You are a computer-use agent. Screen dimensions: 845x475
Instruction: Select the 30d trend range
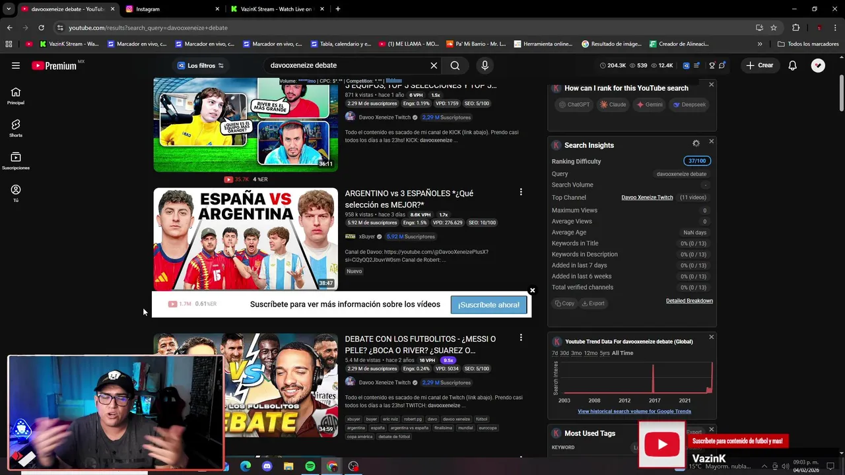tap(564, 353)
